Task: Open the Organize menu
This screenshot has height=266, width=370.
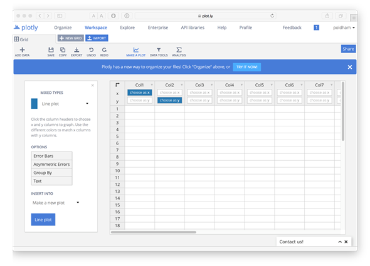Action: 63,28
